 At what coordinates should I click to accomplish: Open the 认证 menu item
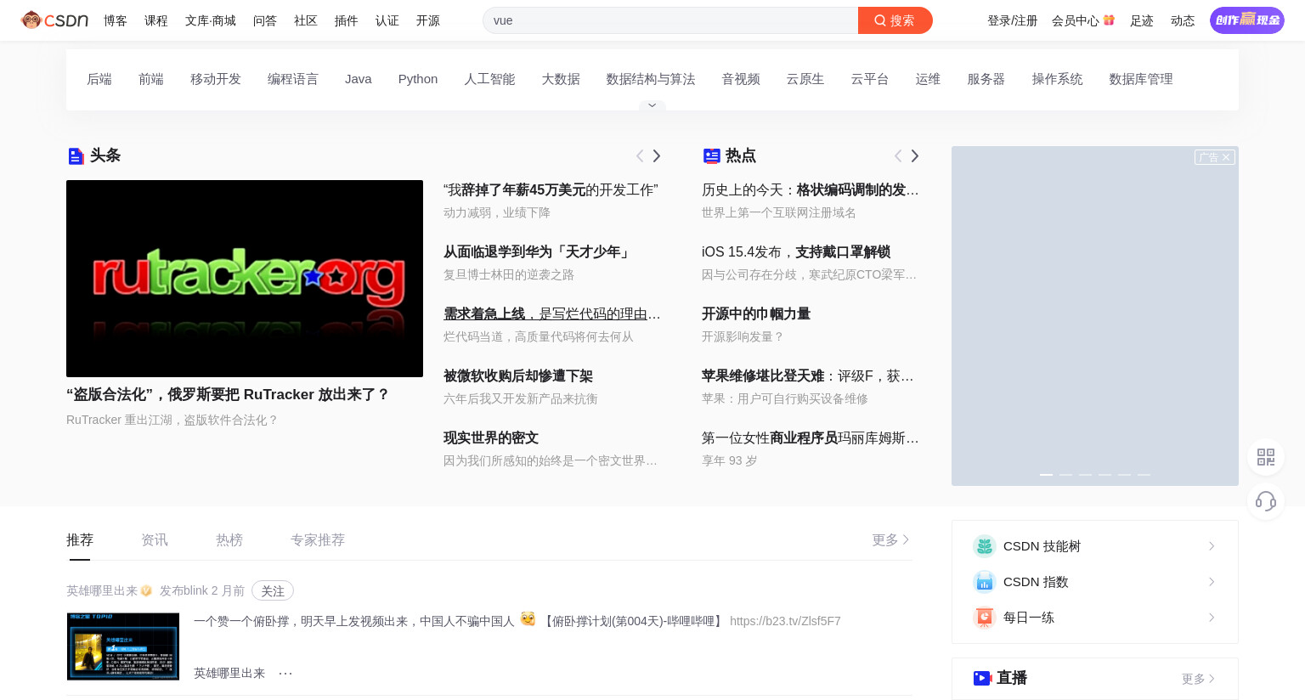coord(387,20)
